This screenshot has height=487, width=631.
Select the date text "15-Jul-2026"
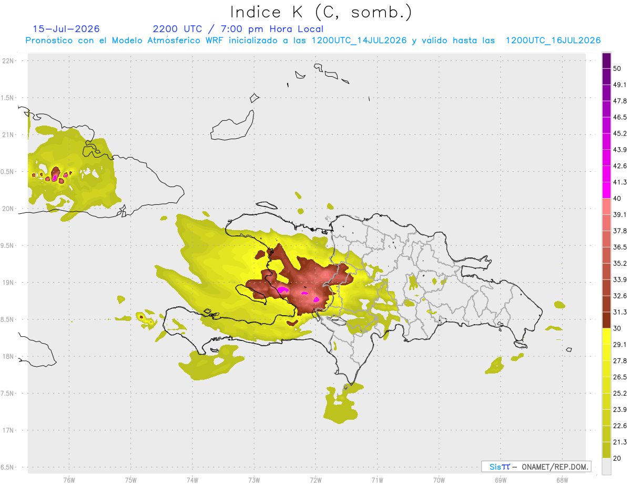pos(66,29)
